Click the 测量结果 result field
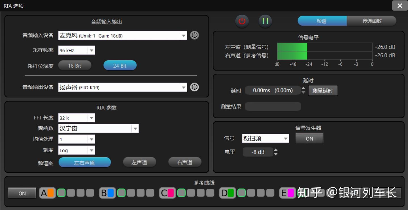408x210 pixels. point(273,107)
